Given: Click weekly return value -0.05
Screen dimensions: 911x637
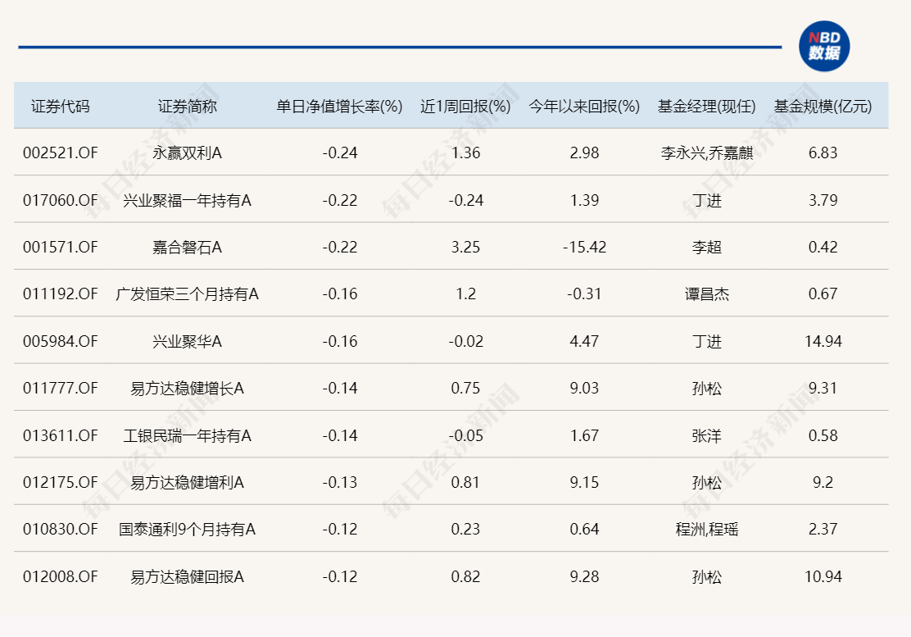Looking at the screenshot, I should (465, 435).
